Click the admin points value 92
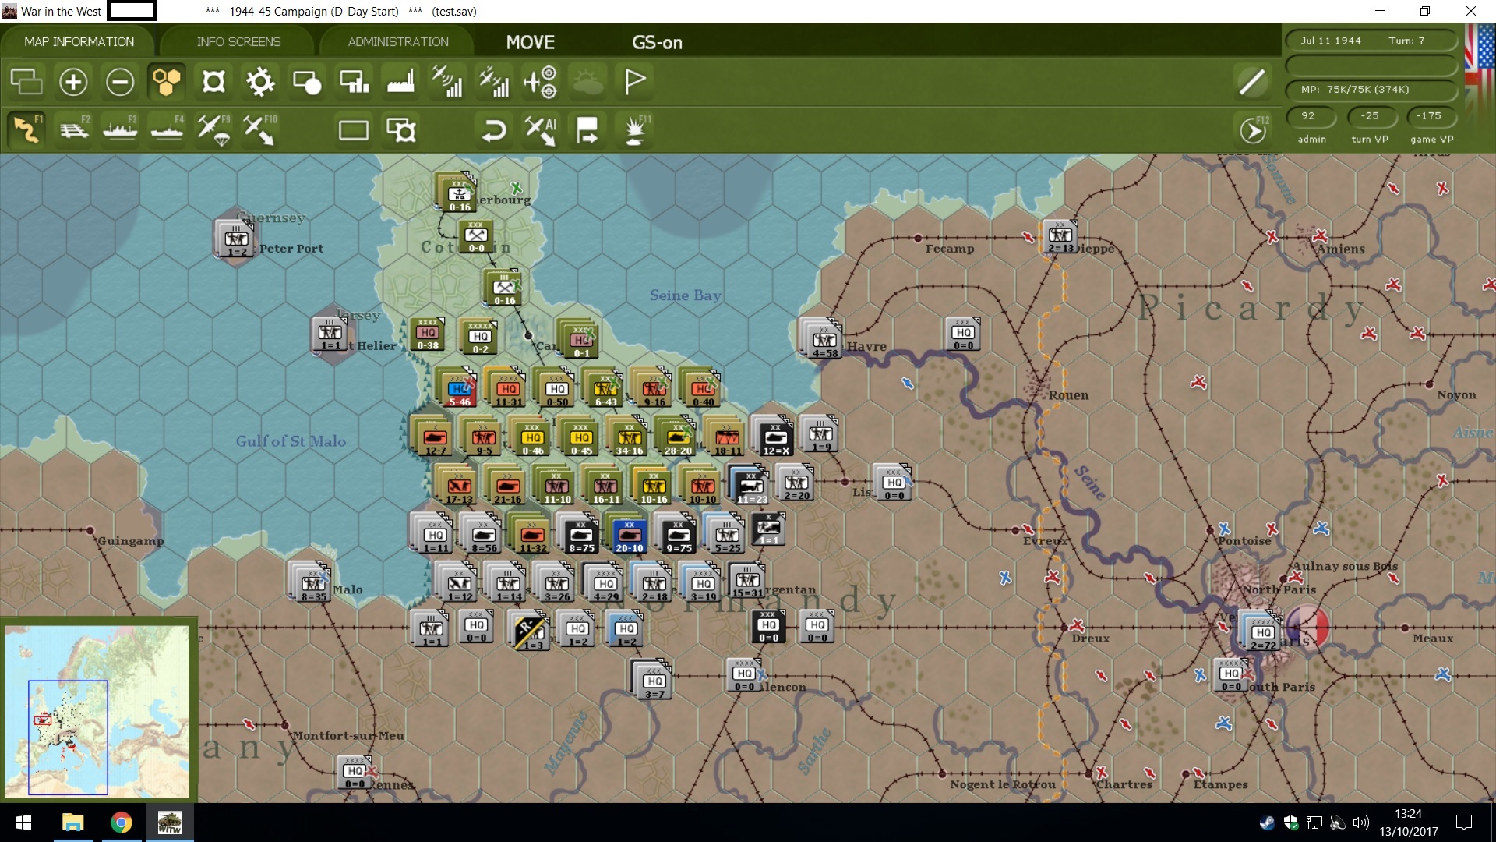This screenshot has width=1496, height=842. point(1311,116)
